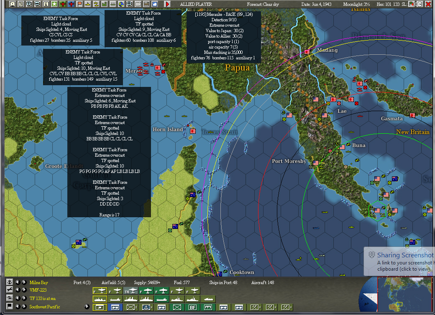The width and height of the screenshot is (435, 315).
Task: Open the floppy disk save game icon
Action: (x=12, y=4)
